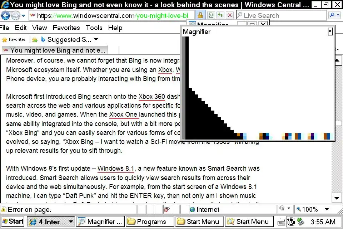Follow the Xbox link in first paragraph
The width and height of the screenshot is (343, 229).
[x=165, y=70]
